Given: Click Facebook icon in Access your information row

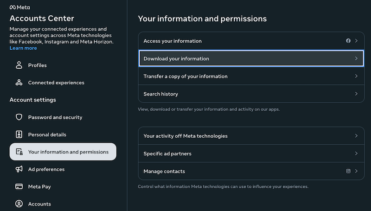Looking at the screenshot, I should tap(348, 41).
